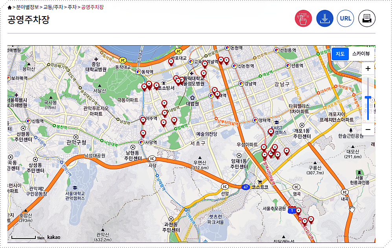
Task: Click the zoom slider track below the handle
Action: point(368,110)
